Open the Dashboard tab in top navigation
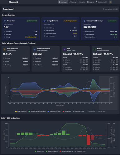 [63, 2]
